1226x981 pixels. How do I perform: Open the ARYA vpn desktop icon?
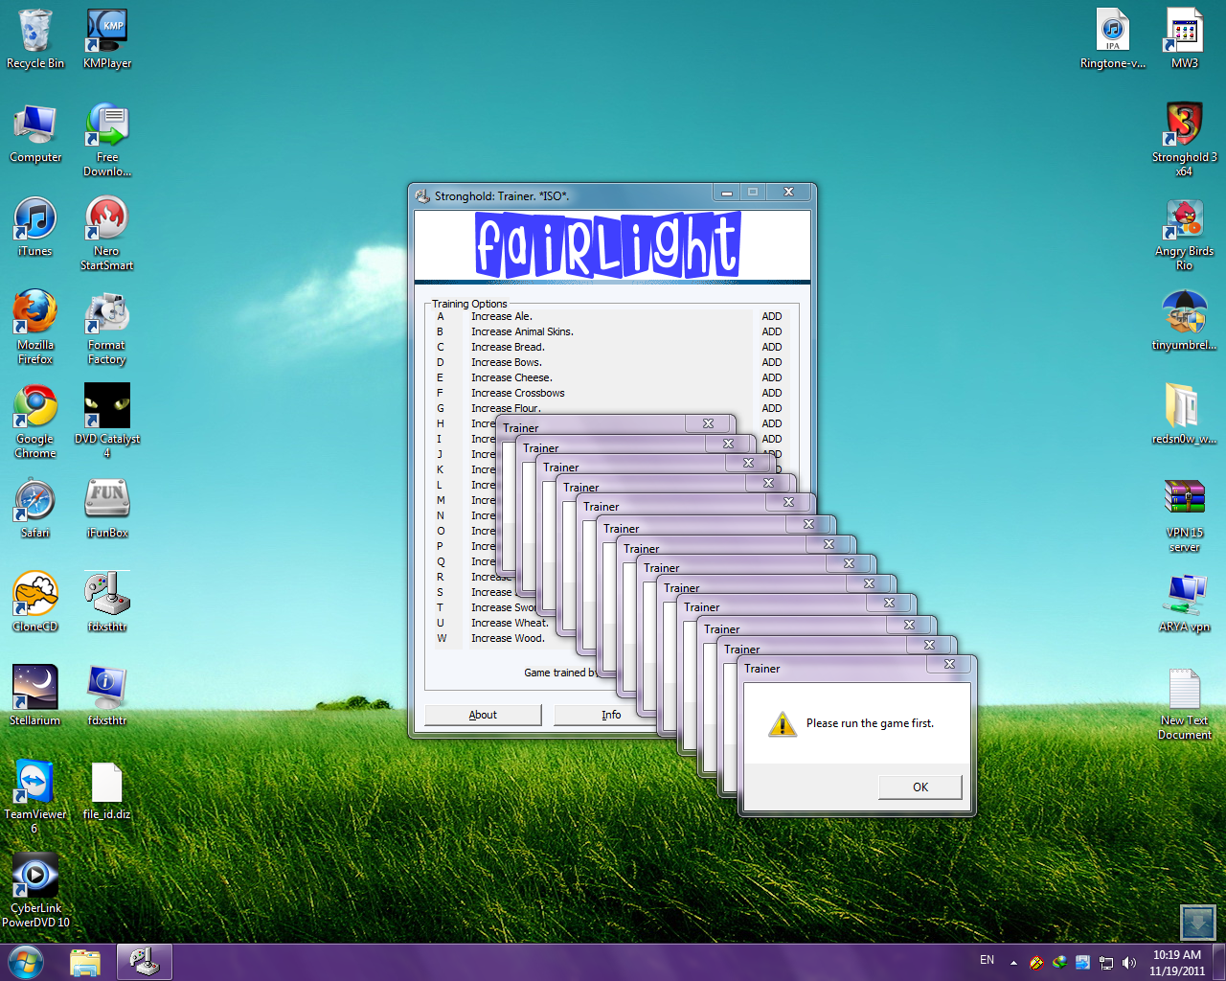tap(1185, 603)
